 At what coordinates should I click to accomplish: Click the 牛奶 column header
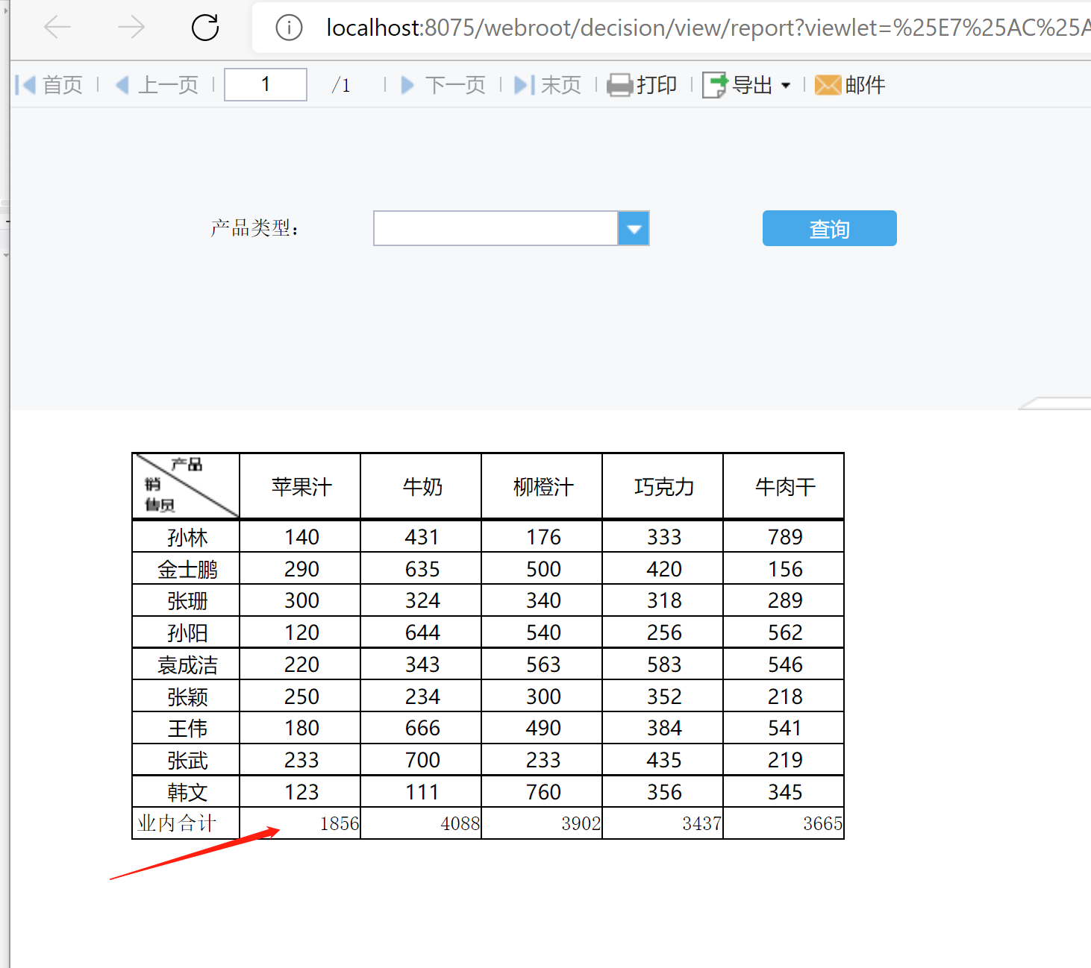[x=421, y=486]
